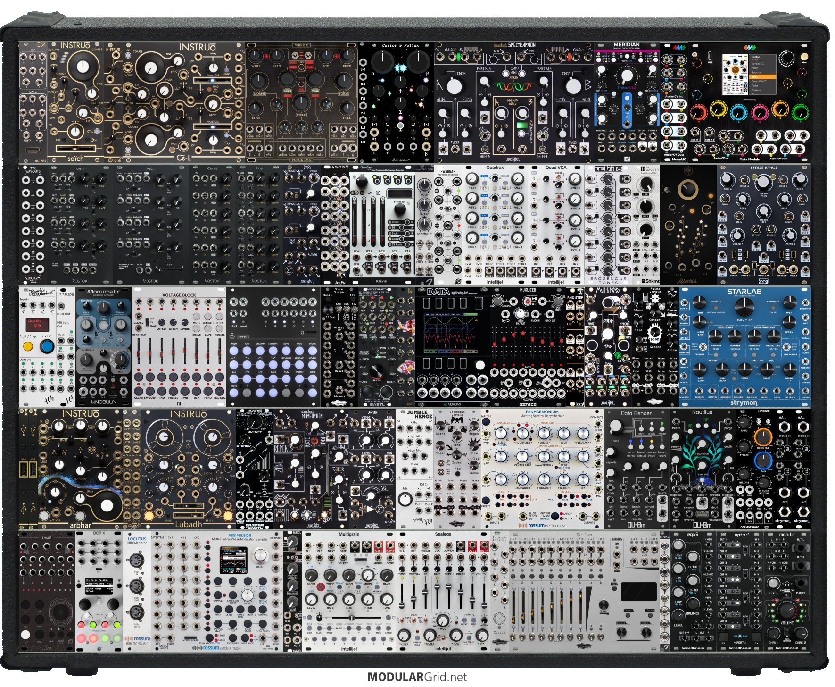Screen dimensions: 835x687
Task: Click the blue knob on Pamela's Pro Workout
Action: [47, 347]
